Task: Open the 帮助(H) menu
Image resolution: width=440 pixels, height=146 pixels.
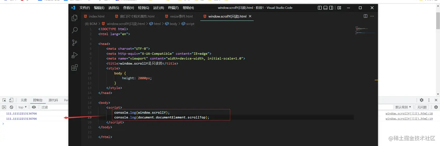Action: click(x=188, y=8)
